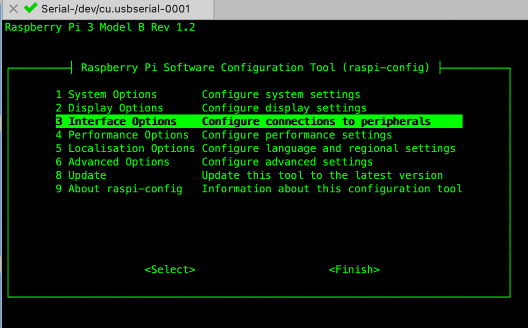Click 'Configure display settings' description text
This screenshot has width=528, height=328.
tap(284, 108)
